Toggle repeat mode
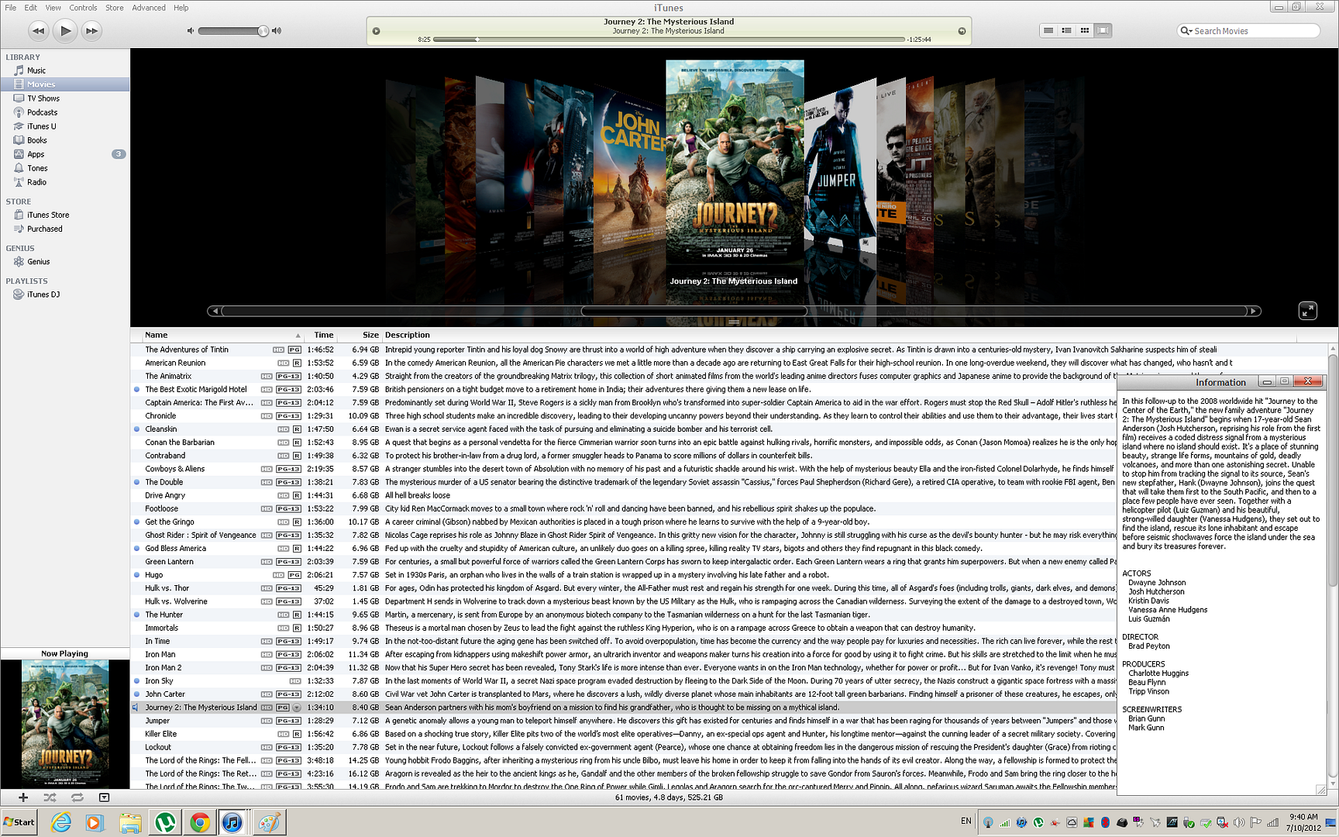The height and width of the screenshot is (837, 1339). [x=77, y=797]
